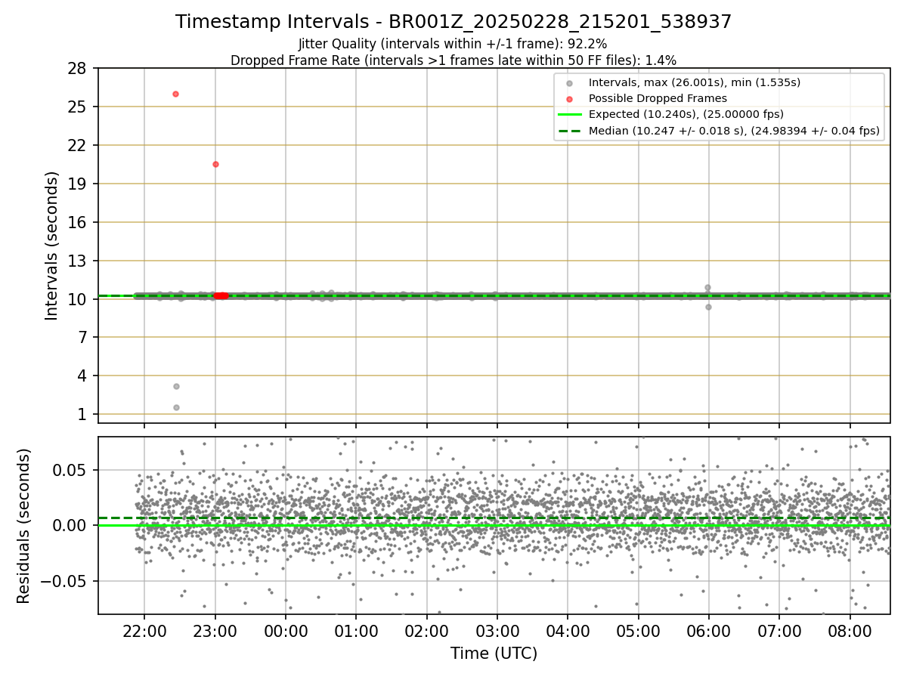Click the gray interval point near 3 seconds
This screenshot has width=907, height=680.
tap(176, 386)
